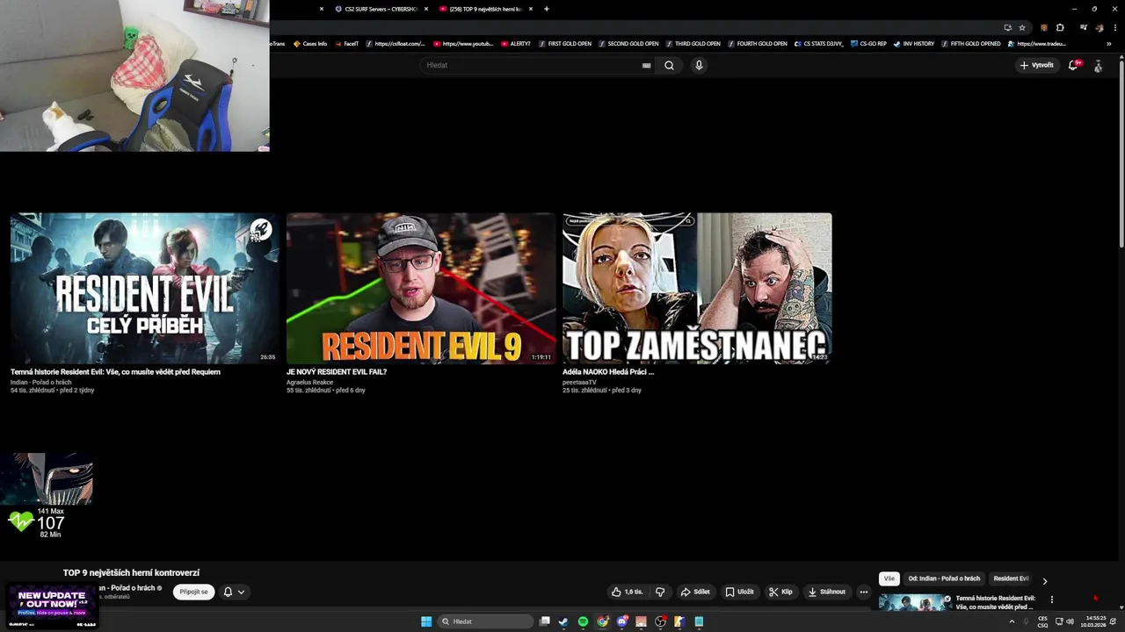Expand the subscription notification bell dropdown
Screen dimensions: 1125x632
click(234, 592)
